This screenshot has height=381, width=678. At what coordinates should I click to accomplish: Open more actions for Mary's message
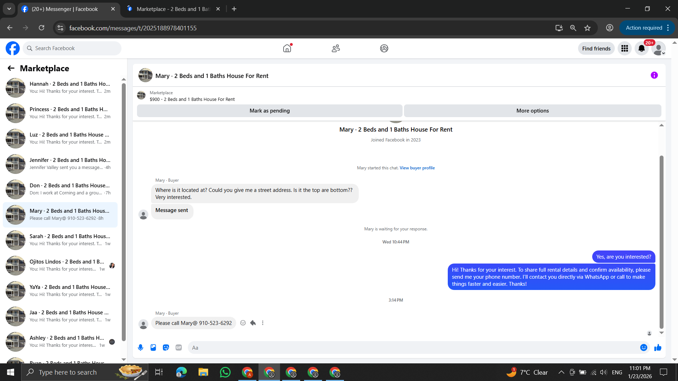(x=263, y=323)
